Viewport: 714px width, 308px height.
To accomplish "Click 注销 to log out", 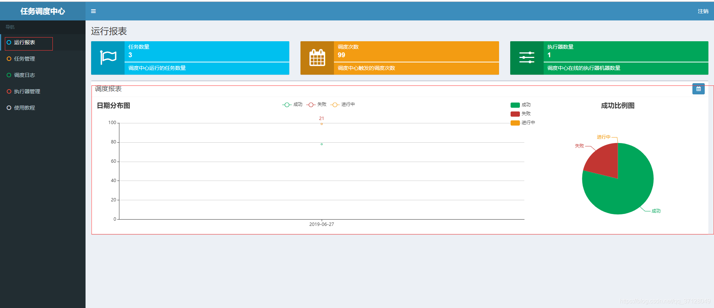I will click(x=703, y=11).
